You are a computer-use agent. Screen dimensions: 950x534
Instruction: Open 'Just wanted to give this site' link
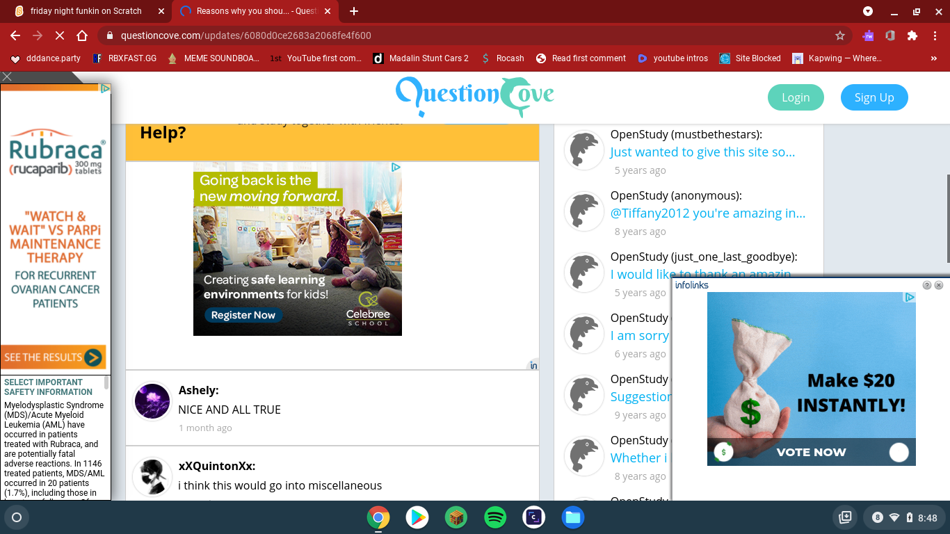[702, 152]
